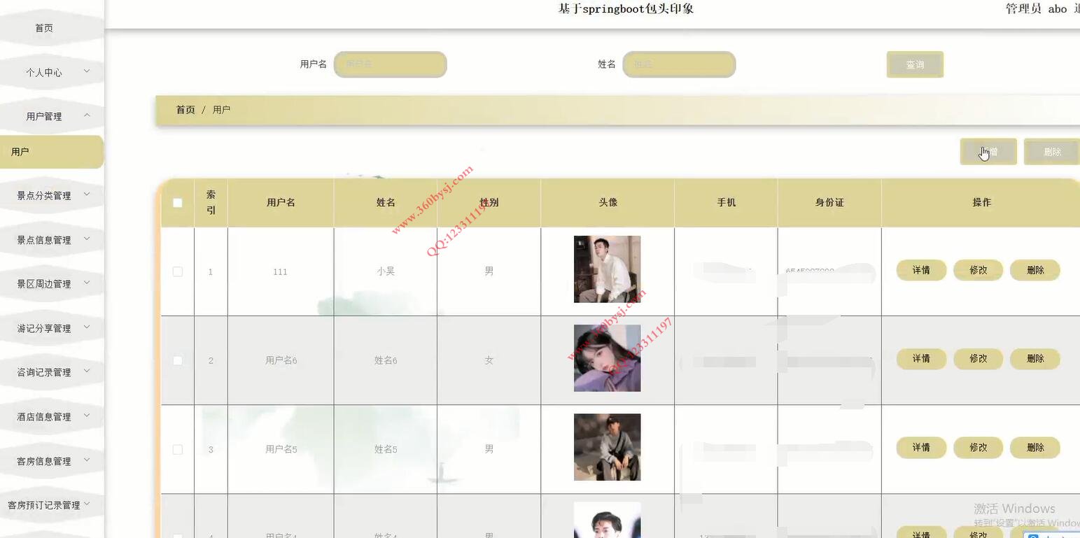Image resolution: width=1080 pixels, height=538 pixels.
Task: Toggle the select-all header checkbox
Action: [x=178, y=203]
